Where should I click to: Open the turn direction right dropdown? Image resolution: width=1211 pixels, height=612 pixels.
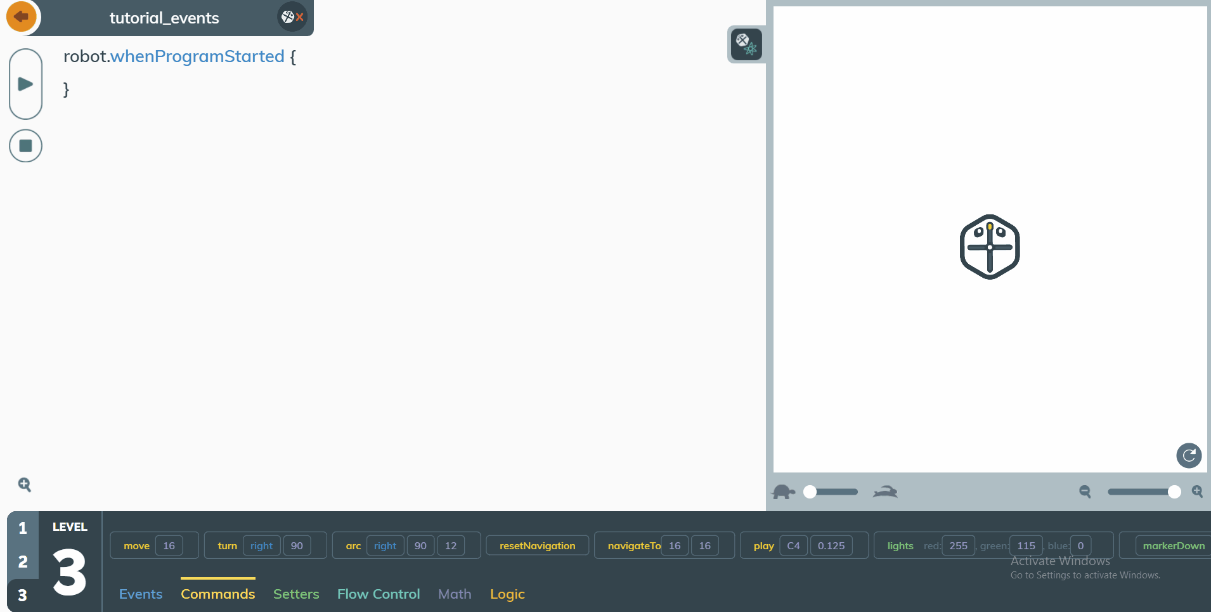coord(261,546)
